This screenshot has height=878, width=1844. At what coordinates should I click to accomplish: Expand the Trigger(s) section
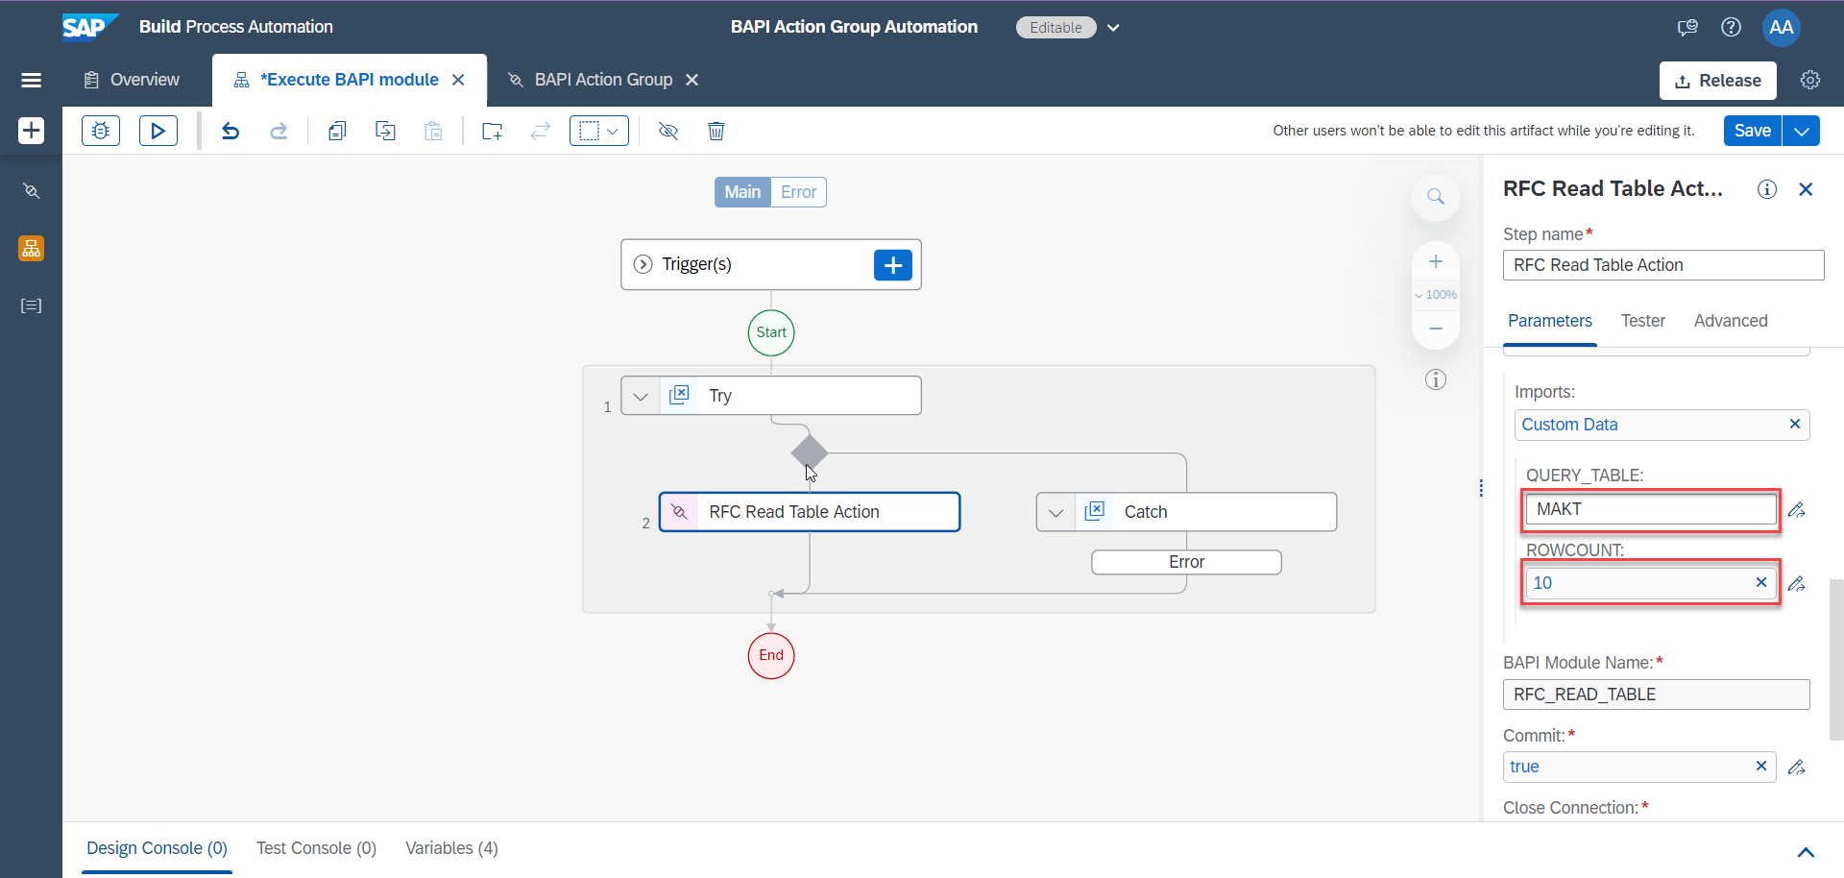(643, 264)
